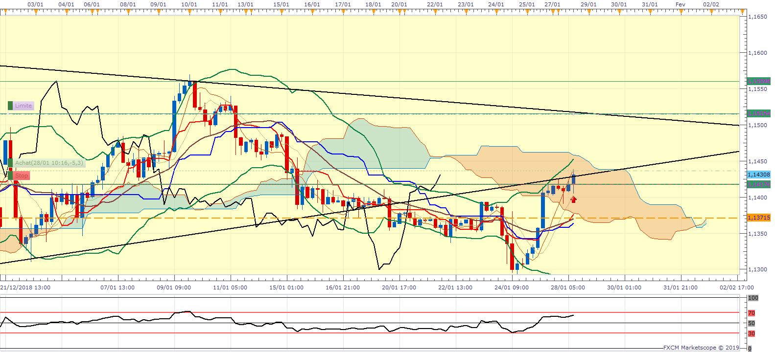Click the red buy arrow marker on the chart
775x352 pixels.
click(573, 199)
